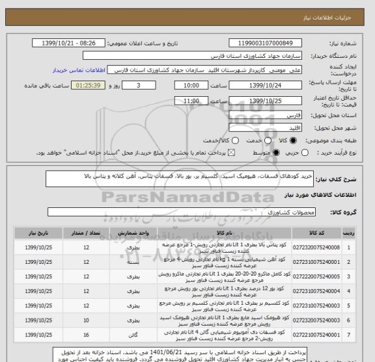Click the unit گالن in row 7
The height and width of the screenshot is (362, 375).
133,335
